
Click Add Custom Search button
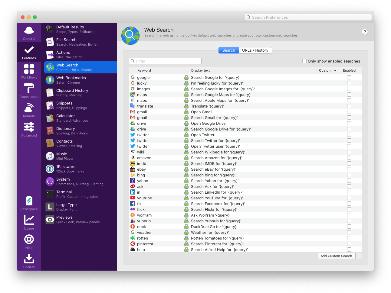pyautogui.click(x=336, y=256)
